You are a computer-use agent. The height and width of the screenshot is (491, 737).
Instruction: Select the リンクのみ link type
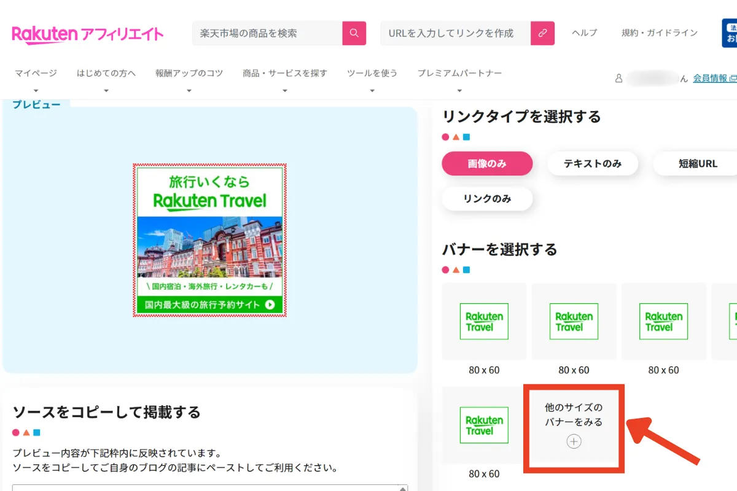tap(487, 199)
